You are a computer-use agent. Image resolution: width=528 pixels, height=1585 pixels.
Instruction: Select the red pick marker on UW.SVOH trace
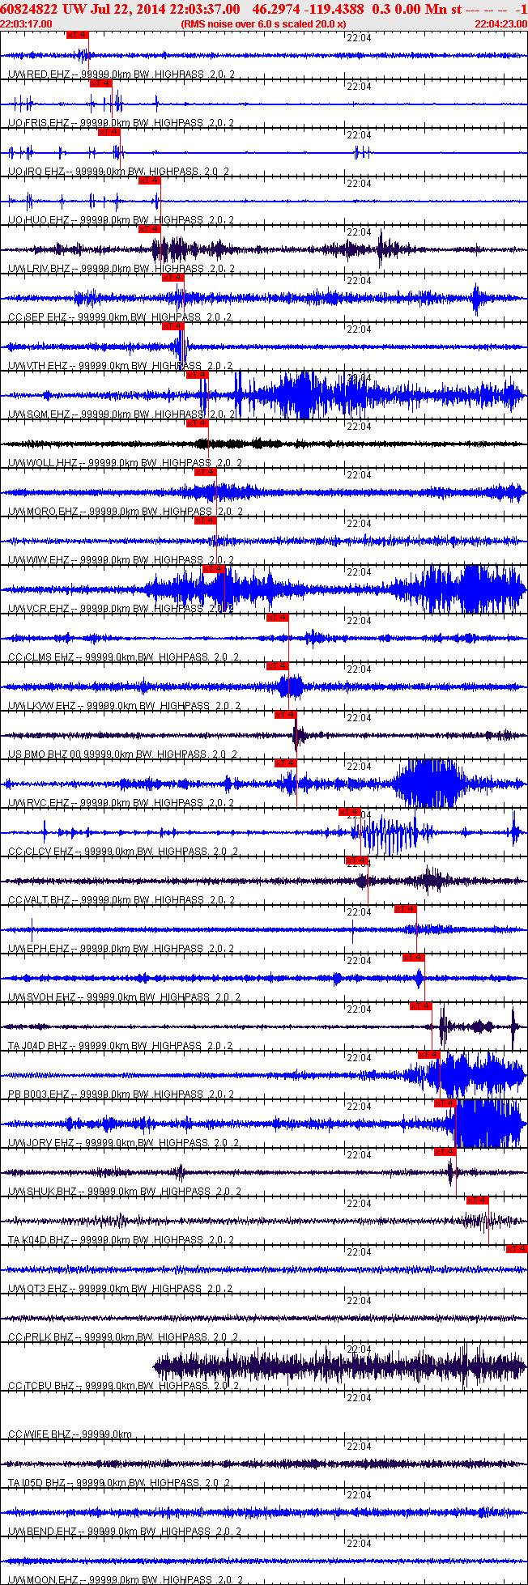414,958
